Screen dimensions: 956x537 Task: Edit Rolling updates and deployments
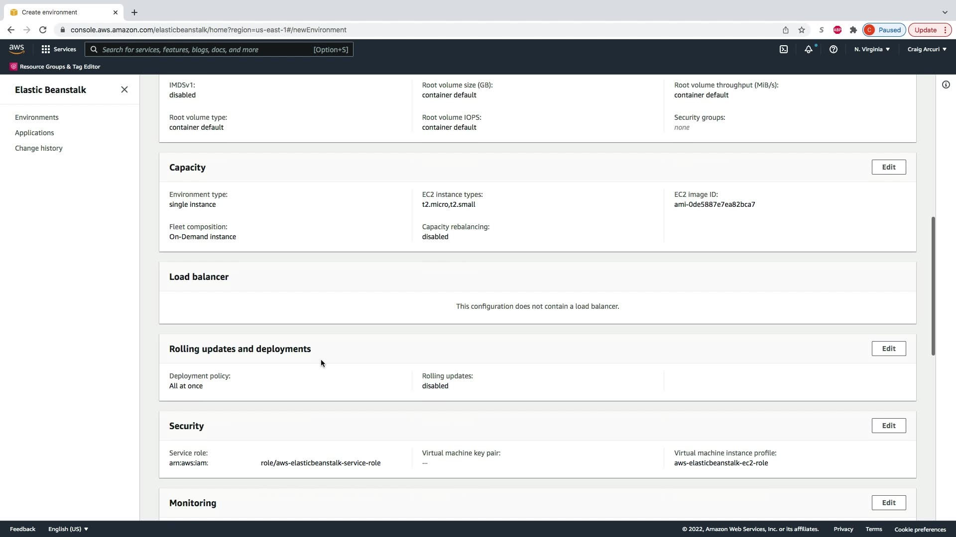pos(888,349)
